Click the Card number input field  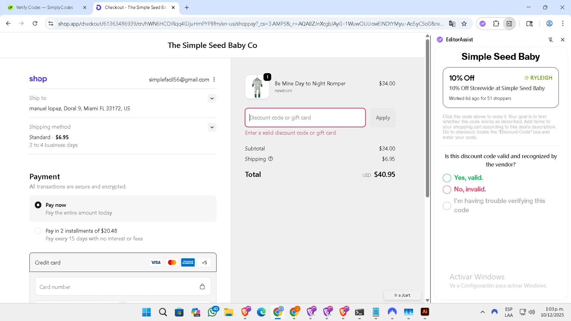(123, 286)
